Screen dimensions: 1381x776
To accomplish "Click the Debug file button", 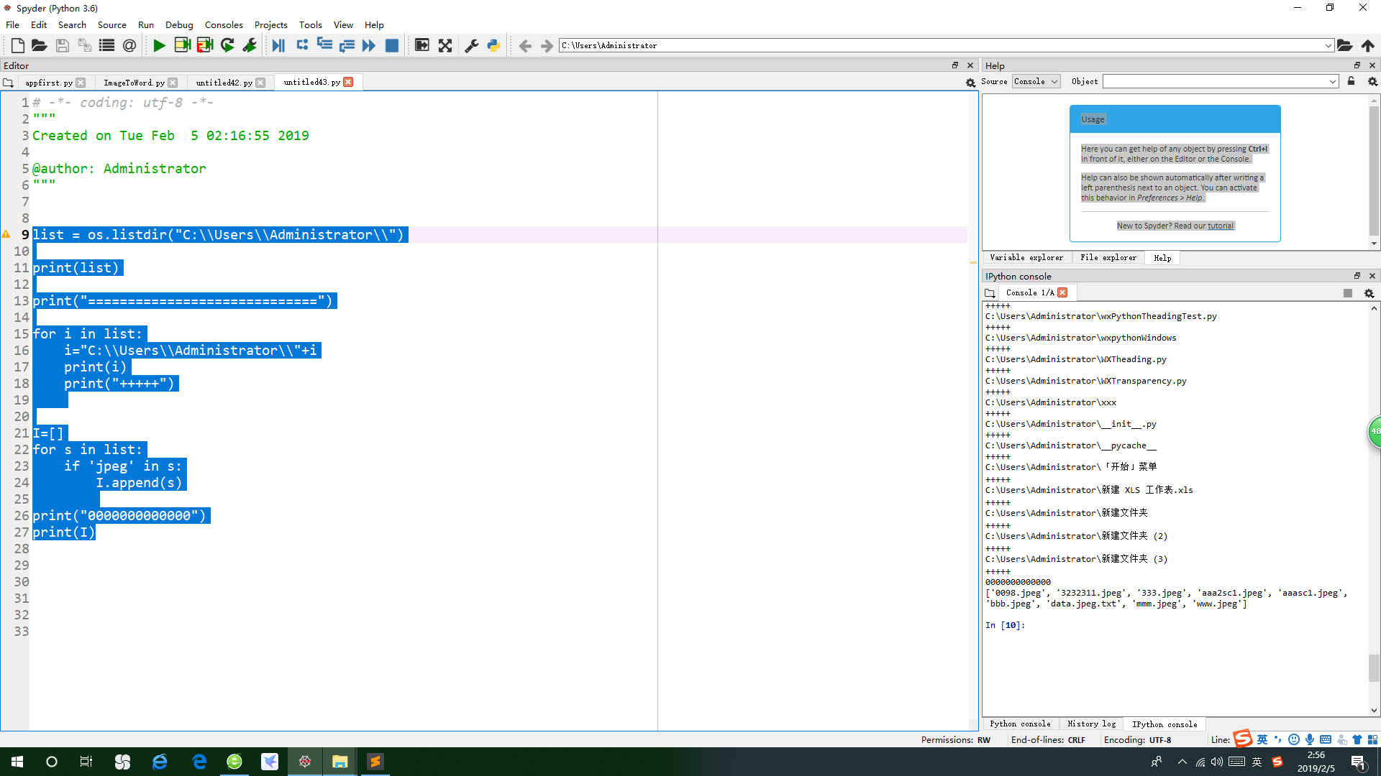I will [278, 45].
